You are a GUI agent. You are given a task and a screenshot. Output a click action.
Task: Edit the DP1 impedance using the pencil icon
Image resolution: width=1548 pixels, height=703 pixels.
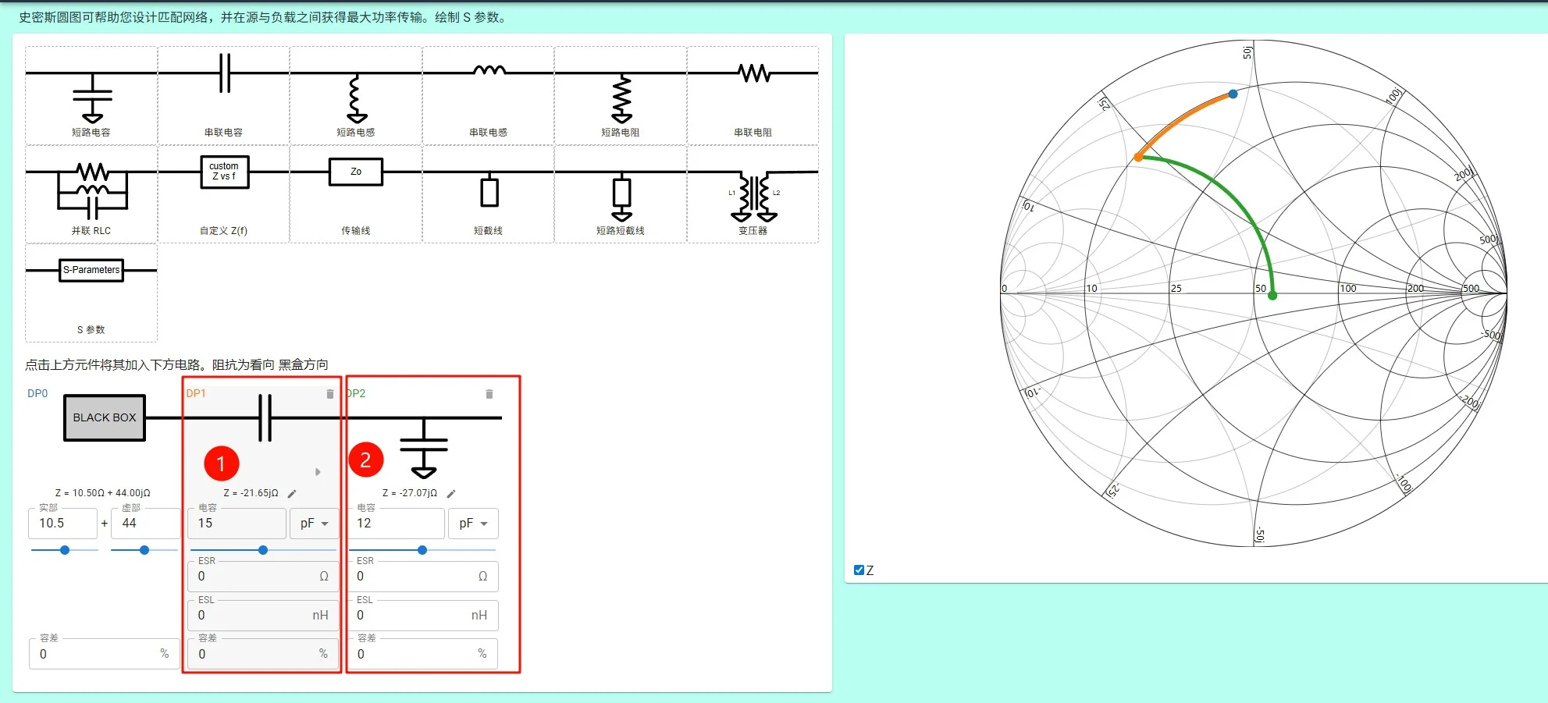point(292,494)
